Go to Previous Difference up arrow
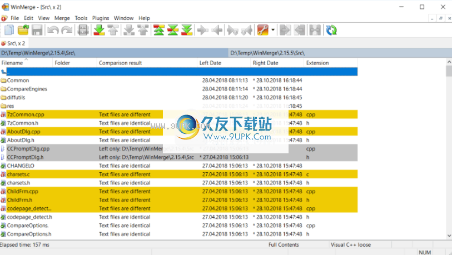The image size is (452, 255). tap(113, 30)
